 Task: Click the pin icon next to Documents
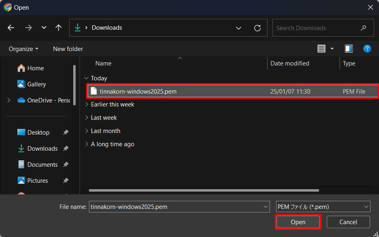[66, 165]
